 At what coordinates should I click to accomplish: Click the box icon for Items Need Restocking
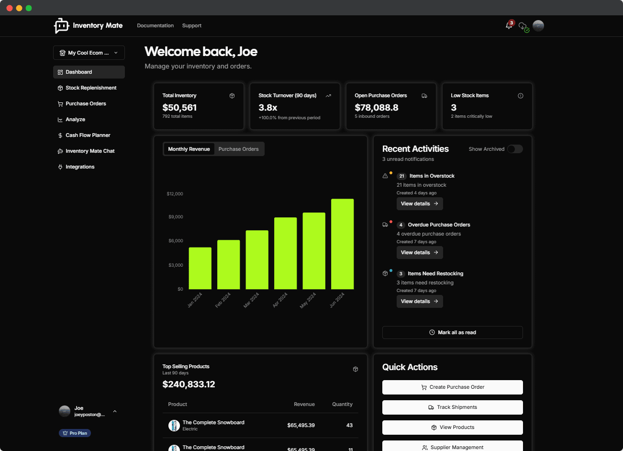click(x=385, y=273)
